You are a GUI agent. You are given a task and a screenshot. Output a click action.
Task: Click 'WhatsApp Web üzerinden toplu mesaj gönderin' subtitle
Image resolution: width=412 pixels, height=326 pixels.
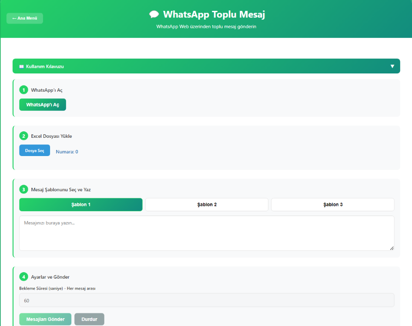tap(206, 27)
